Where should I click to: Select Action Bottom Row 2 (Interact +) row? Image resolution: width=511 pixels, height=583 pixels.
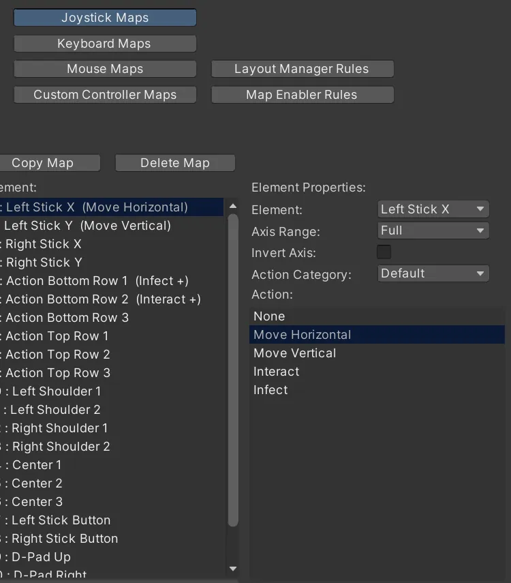coord(112,299)
